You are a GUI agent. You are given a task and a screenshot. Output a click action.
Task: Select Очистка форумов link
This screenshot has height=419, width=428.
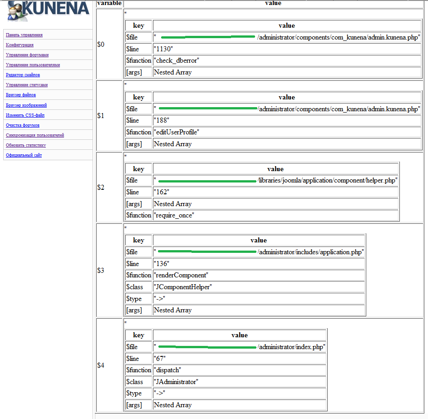pos(23,125)
